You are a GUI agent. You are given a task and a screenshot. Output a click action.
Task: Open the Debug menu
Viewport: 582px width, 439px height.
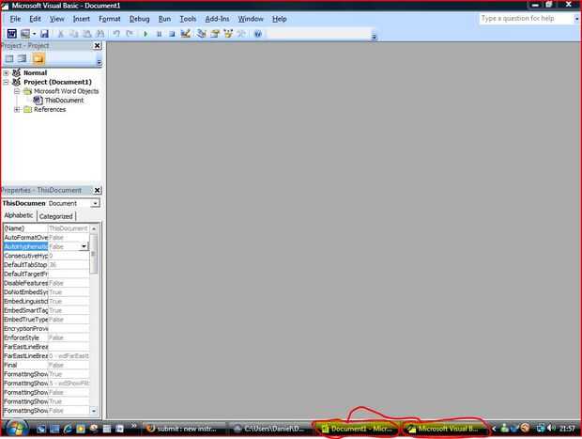tap(139, 19)
